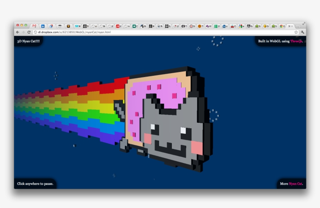Switch to the pinned brown box icon tab
This screenshot has height=208, width=320.
(x=68, y=26)
